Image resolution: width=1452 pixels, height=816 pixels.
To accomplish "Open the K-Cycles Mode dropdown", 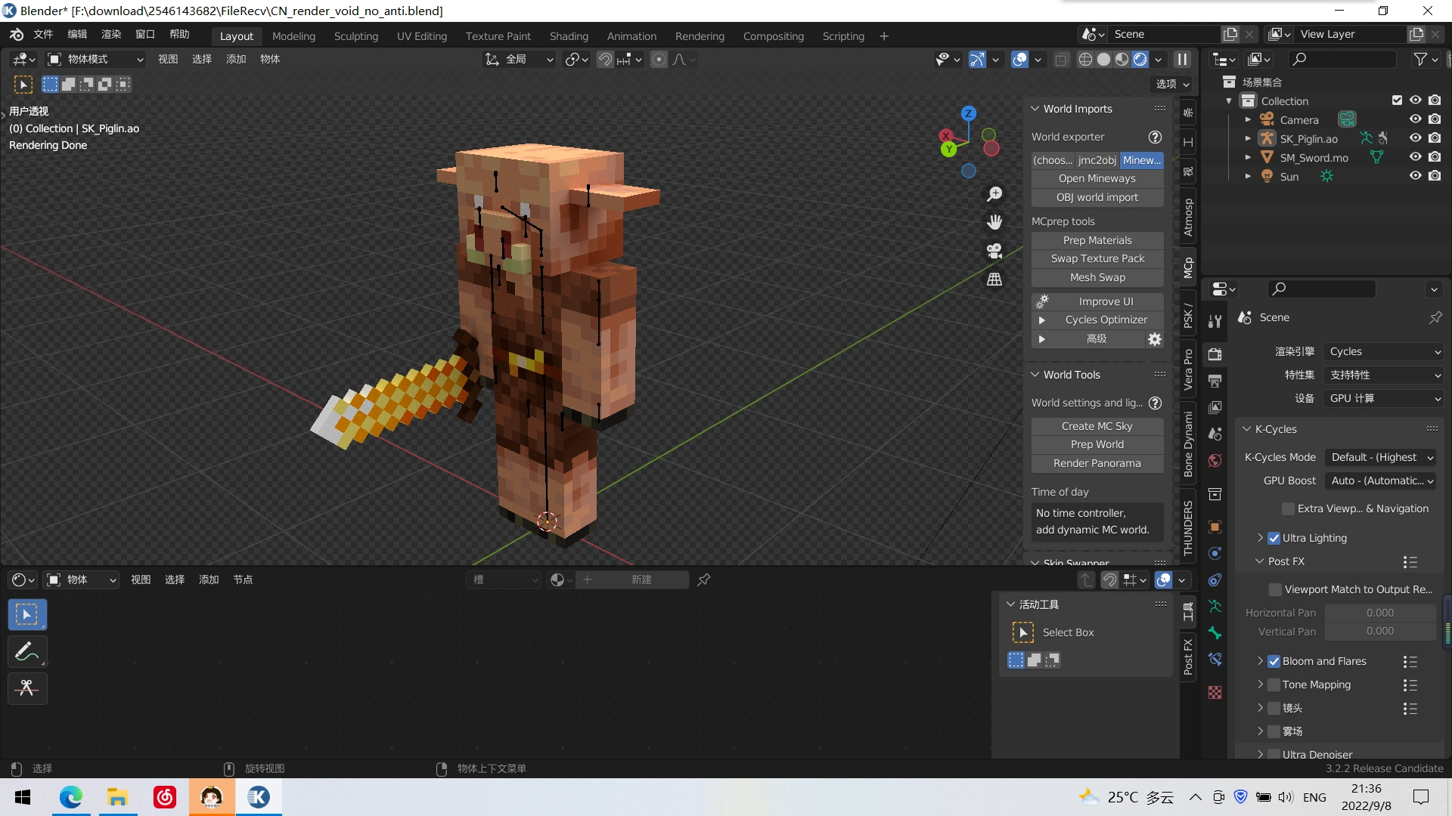I will tap(1381, 457).
